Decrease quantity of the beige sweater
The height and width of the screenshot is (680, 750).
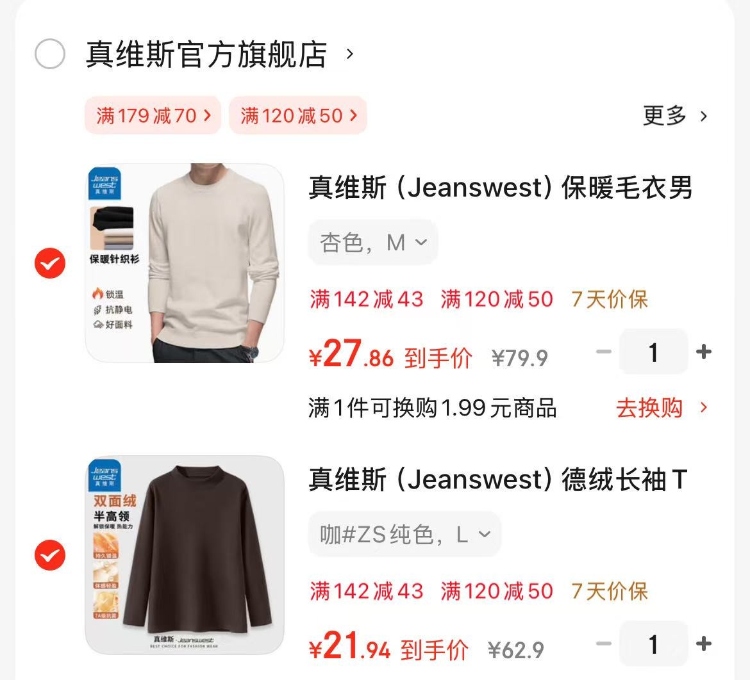[604, 352]
